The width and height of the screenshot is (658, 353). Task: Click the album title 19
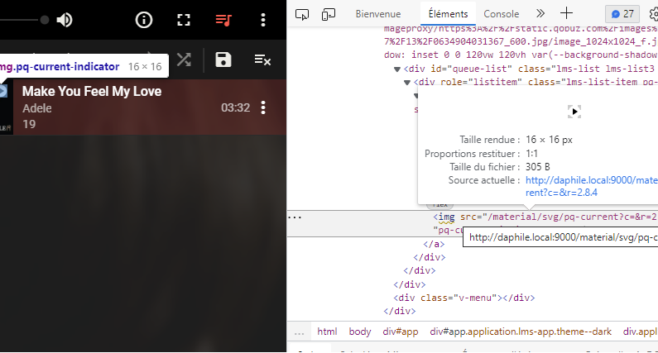(x=29, y=124)
